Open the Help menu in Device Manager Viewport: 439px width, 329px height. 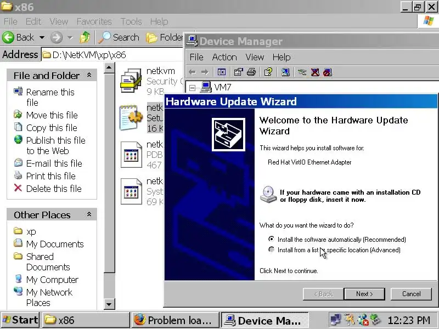282,57
